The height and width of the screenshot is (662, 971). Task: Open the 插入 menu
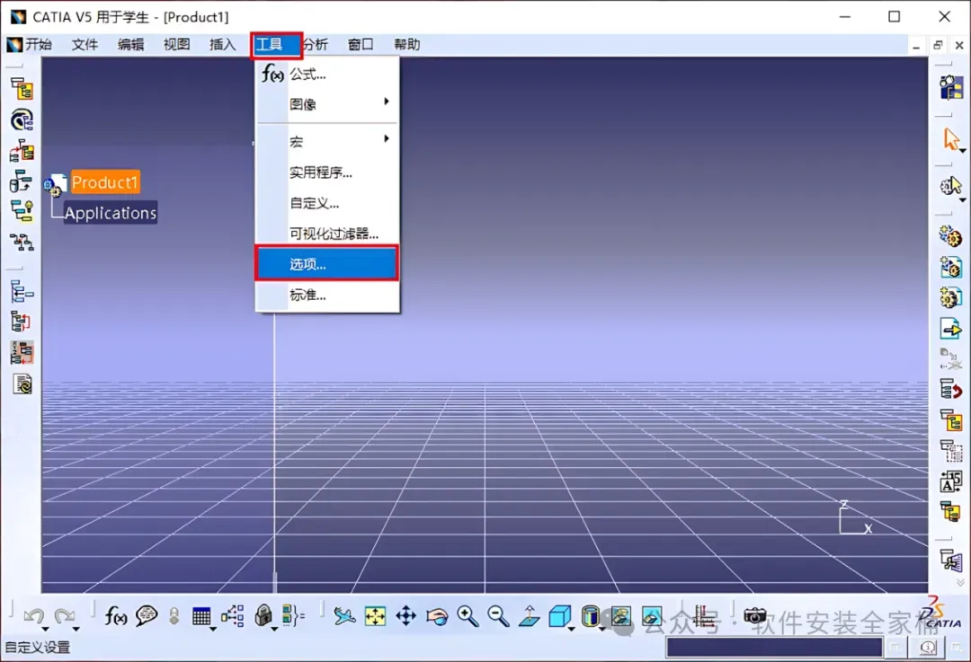[222, 45]
